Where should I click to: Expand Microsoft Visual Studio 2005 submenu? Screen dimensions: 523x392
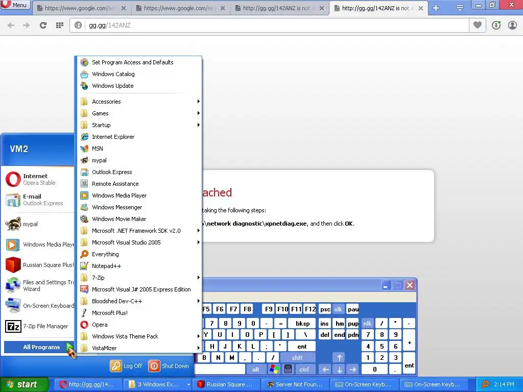point(138,242)
